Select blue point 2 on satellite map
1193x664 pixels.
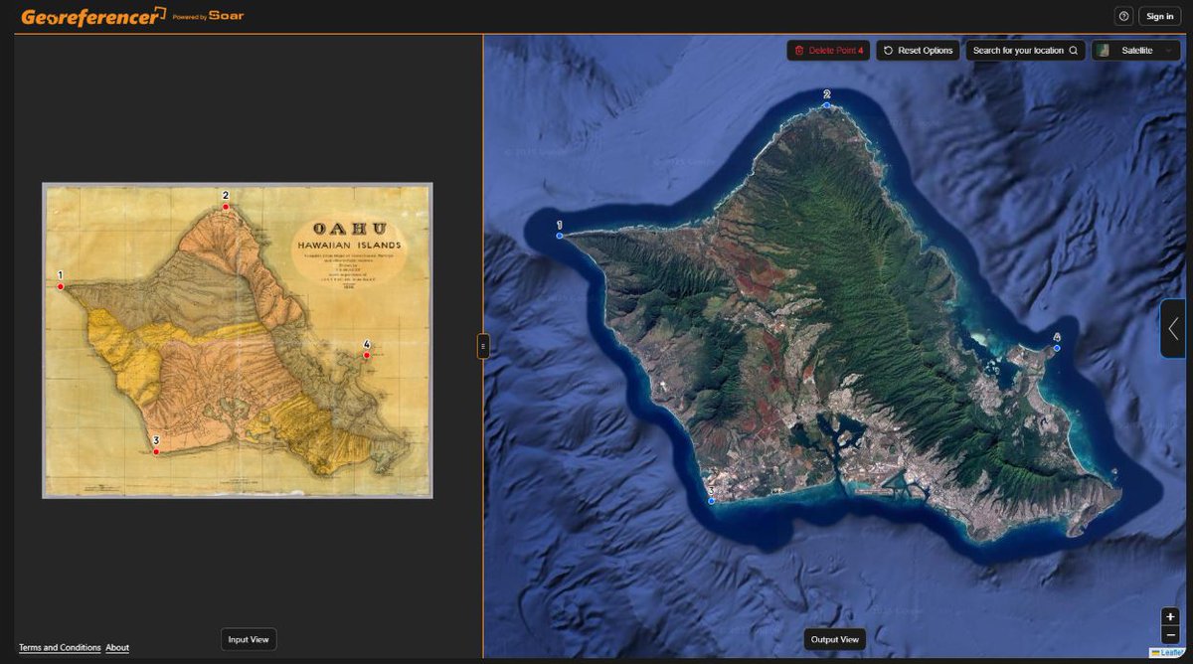pos(826,104)
